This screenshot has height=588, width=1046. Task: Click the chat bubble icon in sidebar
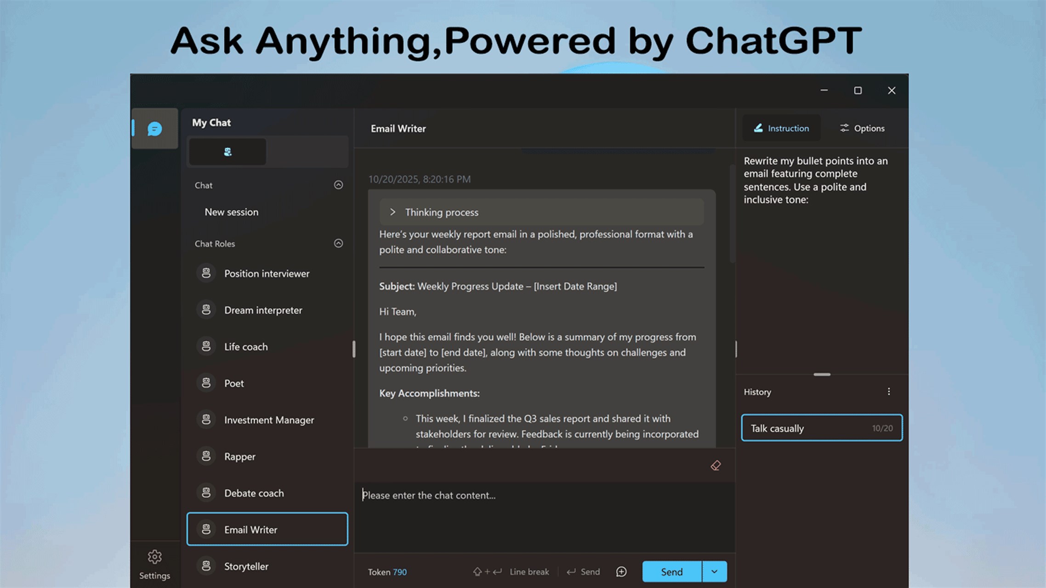(154, 129)
